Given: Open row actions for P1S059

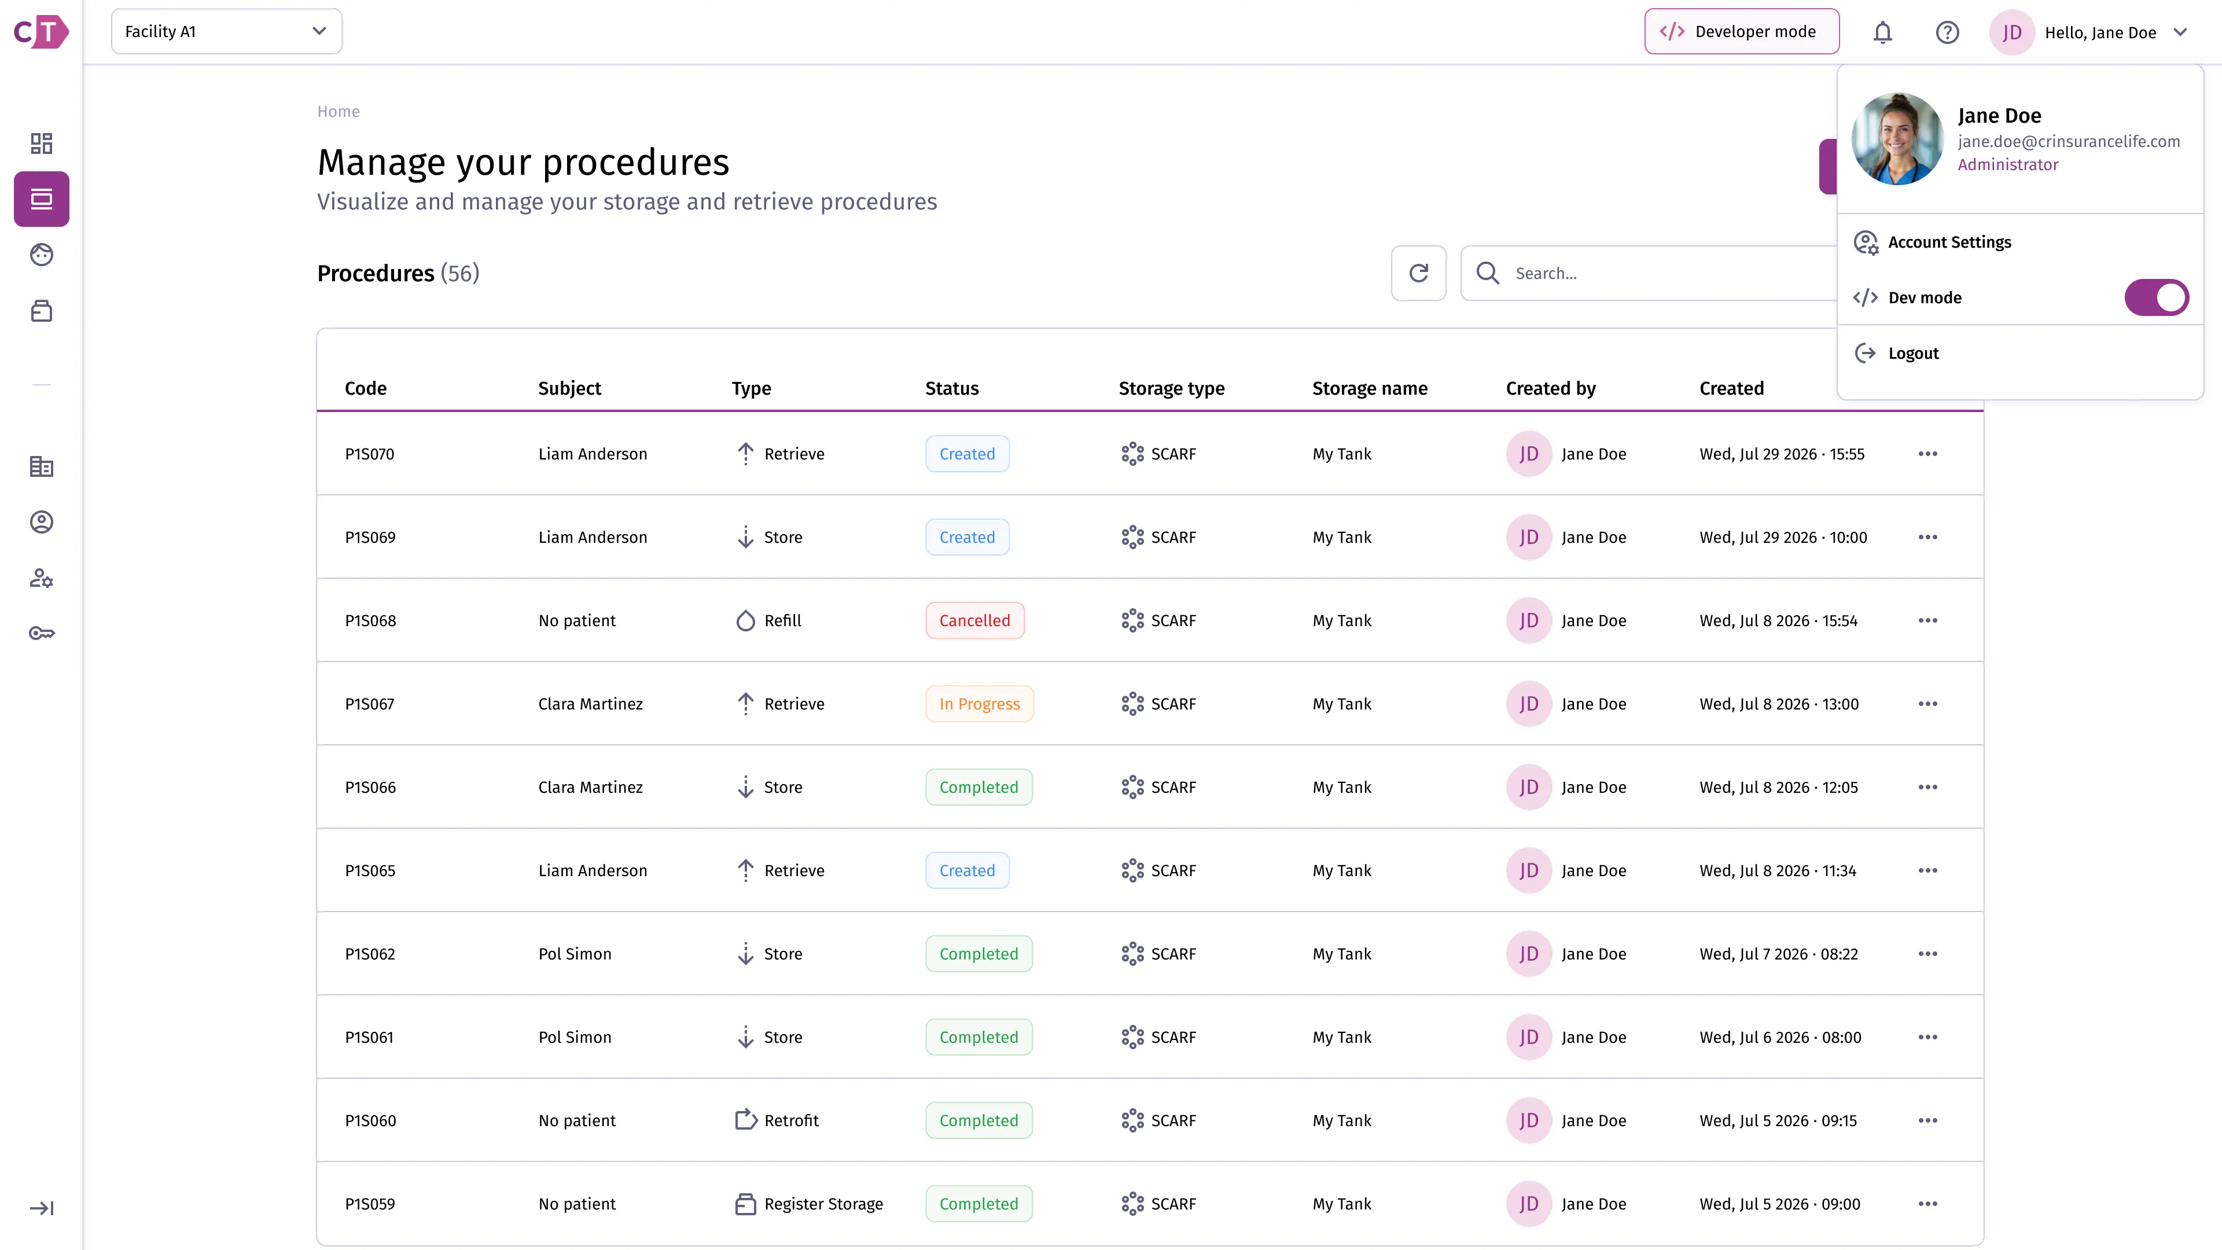Looking at the screenshot, I should (x=1928, y=1204).
